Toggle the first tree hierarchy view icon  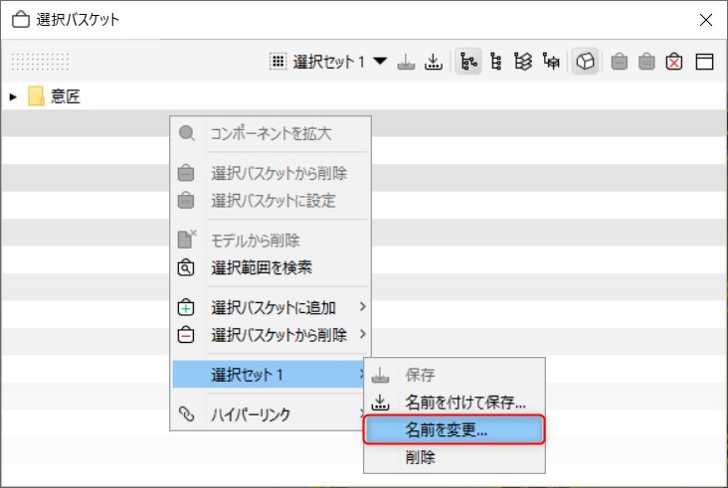(x=468, y=62)
